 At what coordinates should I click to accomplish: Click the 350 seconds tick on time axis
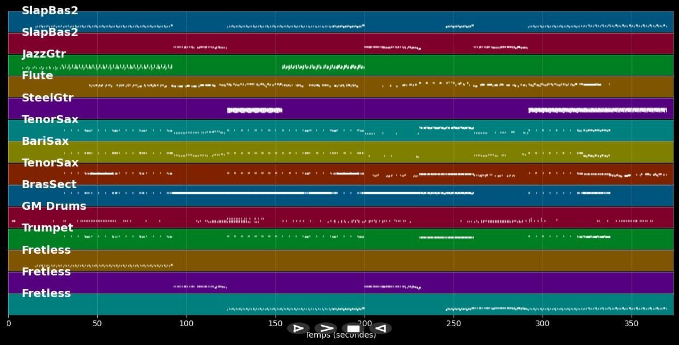(632, 323)
